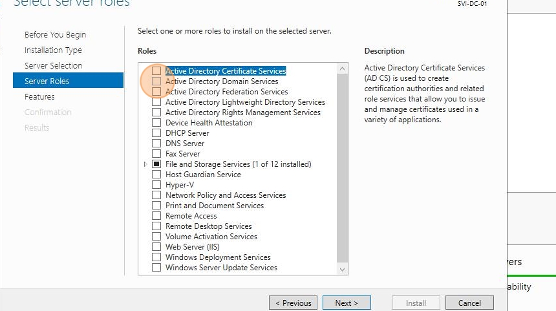Check Volume Activation Services checkbox
The image size is (556, 311).
pos(156,236)
